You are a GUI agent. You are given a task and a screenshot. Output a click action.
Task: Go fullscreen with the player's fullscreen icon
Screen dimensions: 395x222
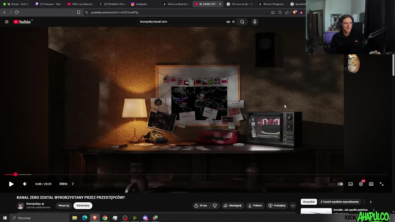[382, 184]
